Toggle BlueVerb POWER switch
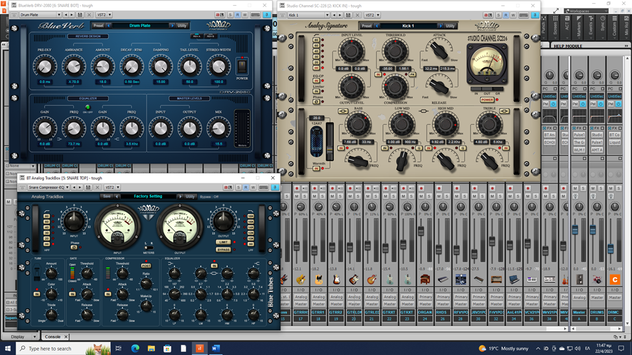This screenshot has width=632, height=355. point(242,66)
